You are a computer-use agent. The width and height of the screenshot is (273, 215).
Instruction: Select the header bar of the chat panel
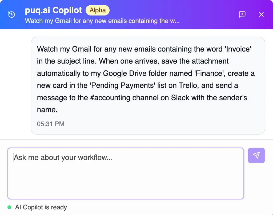click(136, 15)
